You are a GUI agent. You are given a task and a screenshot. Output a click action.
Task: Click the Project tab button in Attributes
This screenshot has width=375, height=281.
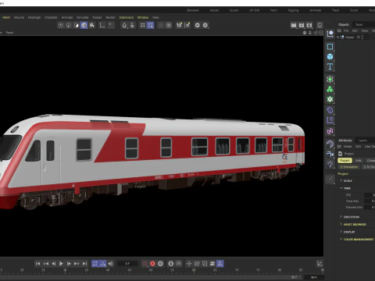coord(345,161)
